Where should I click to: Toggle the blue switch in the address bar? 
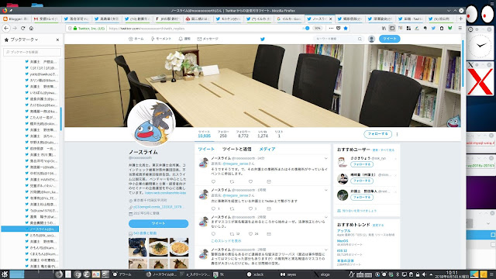[306, 28]
